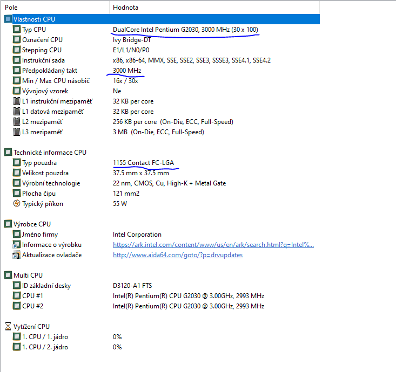The image size is (396, 372).
Task: Click the Stepping CPU row icon
Action: [x=17, y=50]
